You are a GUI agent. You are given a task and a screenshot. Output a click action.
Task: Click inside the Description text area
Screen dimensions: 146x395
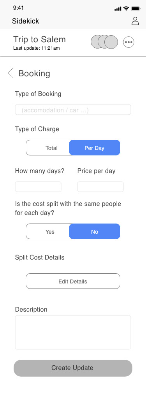click(x=73, y=332)
